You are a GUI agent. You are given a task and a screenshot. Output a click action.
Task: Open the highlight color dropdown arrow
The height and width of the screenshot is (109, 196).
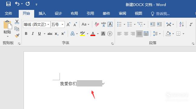[87, 34]
